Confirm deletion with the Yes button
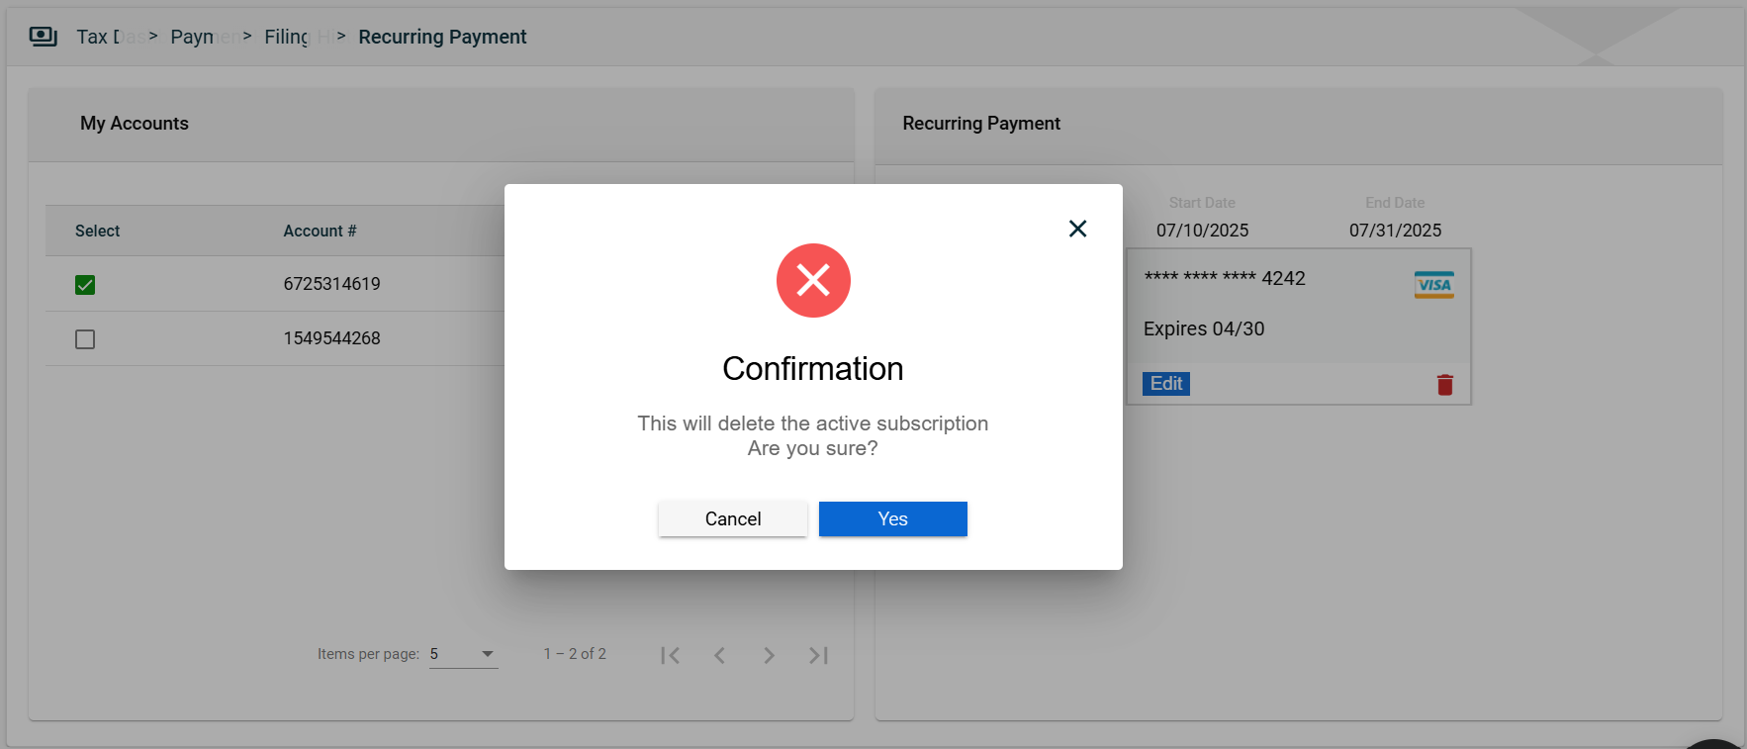 (892, 518)
